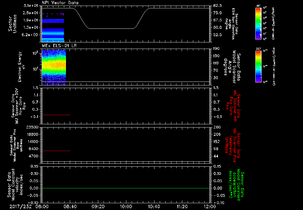Select the "MEx ELS-01 LR" panel title
Screen dimensions: 303x210
59,45
